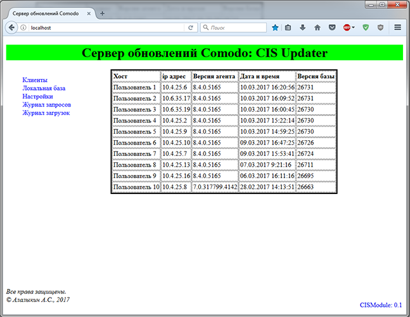
Task: Click the green shield extension icon
Action: [x=366, y=27]
